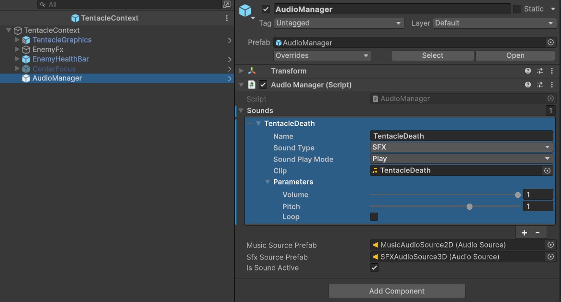Click object picker for Prefab field
This screenshot has width=561, height=302.
click(550, 43)
